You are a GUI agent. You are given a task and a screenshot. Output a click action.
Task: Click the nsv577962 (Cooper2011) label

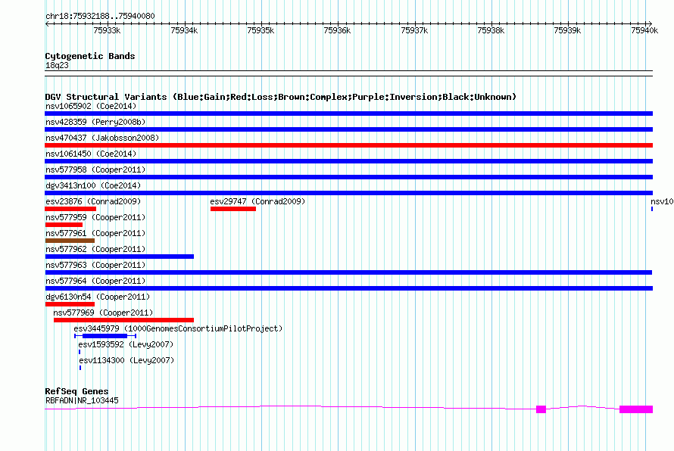coord(95,249)
